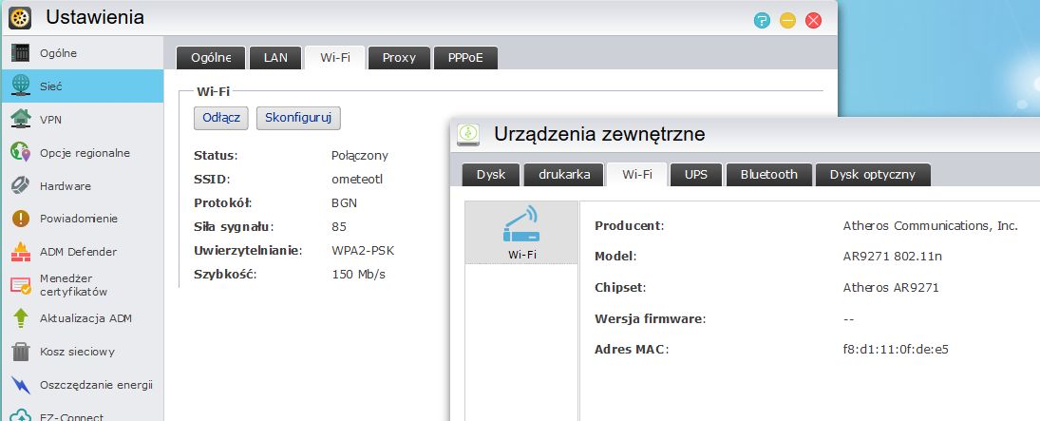Select VPN label in sidebar
Viewport: 1040px width, 421px height.
[x=50, y=120]
